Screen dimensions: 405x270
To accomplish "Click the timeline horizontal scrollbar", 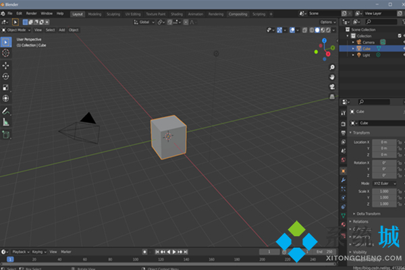I will click(x=168, y=264).
